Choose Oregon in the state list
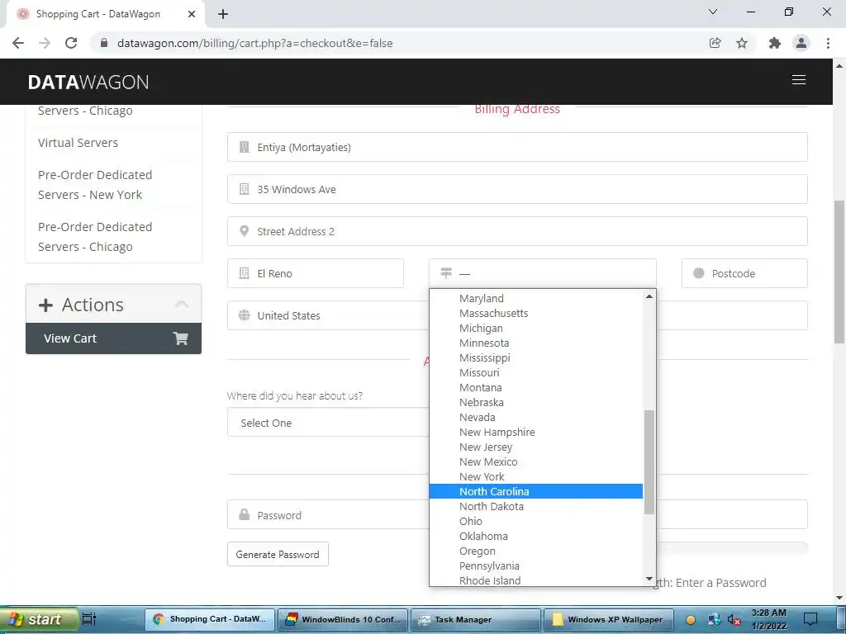Viewport: 846px width, 634px height. (536, 551)
